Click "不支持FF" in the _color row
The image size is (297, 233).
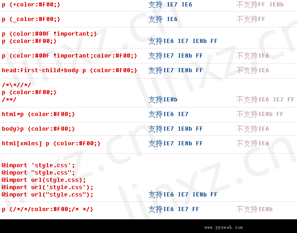point(251,19)
